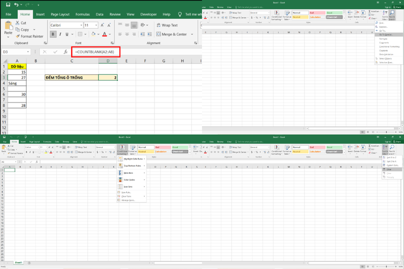Click Decrease Indent in the COUNTBLANK window

pos(142,34)
